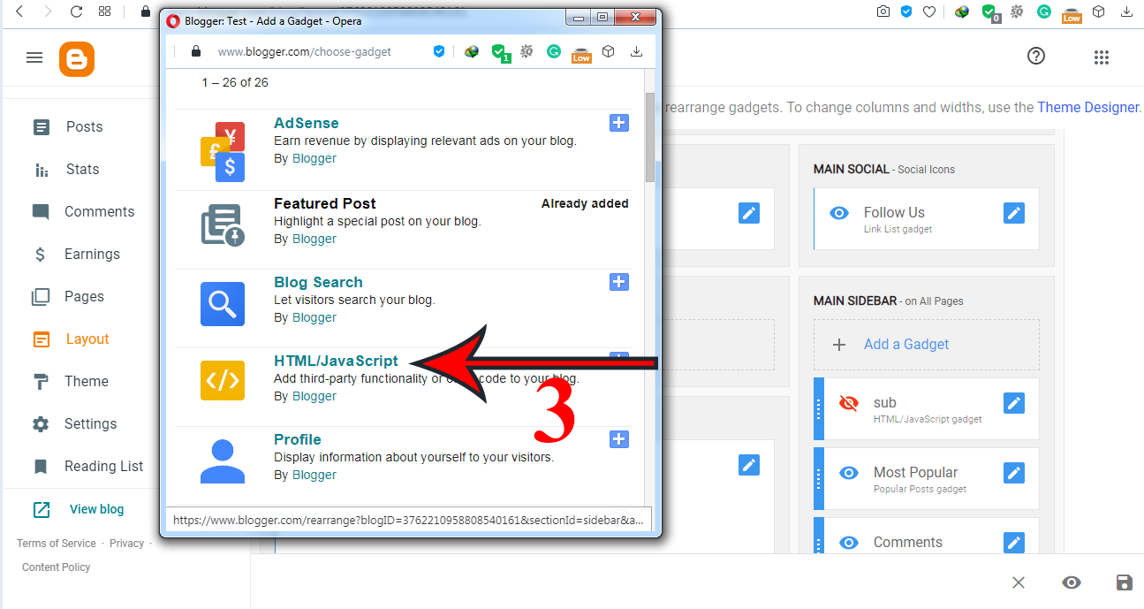This screenshot has height=609, width=1144.
Task: Click the downloads icon in main browser toolbar
Action: 1126,11
